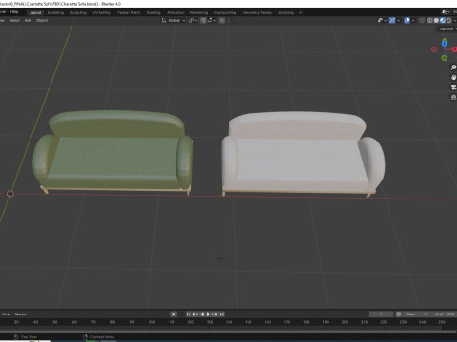The image size is (457, 342).
Task: Select the green sofa object
Action: click(113, 152)
